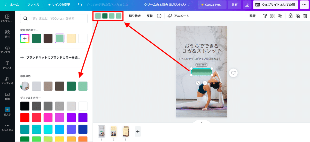Screen dimensions: 310x142
Task: Open the オーディオ audio sidebar tab
Action: pyautogui.click(x=7, y=81)
